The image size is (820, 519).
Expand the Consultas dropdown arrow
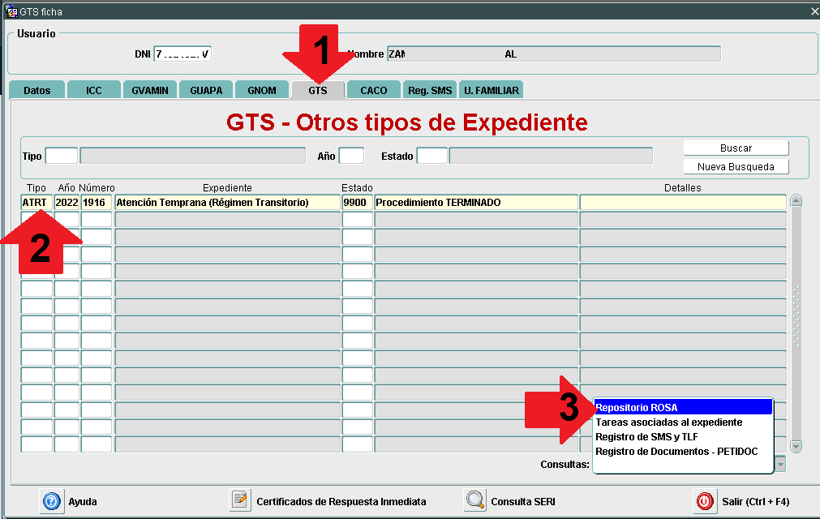tap(780, 464)
